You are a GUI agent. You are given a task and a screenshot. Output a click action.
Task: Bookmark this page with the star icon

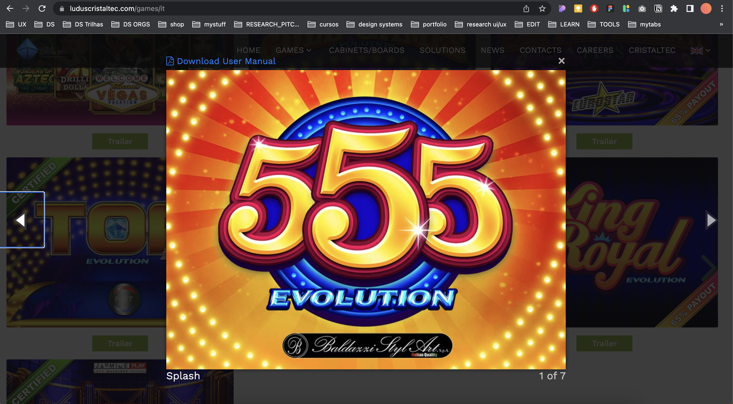click(542, 9)
